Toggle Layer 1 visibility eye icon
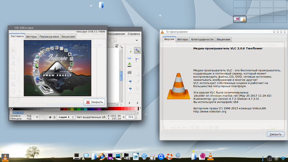 point(50,117)
